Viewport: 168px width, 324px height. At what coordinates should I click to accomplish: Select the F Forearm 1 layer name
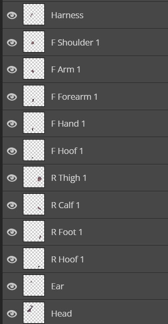tap(74, 97)
